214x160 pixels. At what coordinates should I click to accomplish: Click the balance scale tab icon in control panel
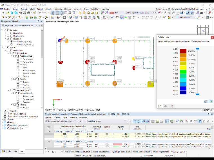coord(166,106)
